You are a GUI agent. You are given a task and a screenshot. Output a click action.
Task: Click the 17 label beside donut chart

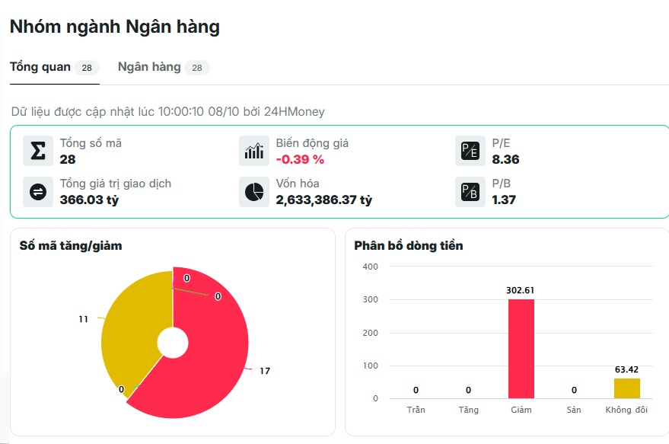pos(265,371)
